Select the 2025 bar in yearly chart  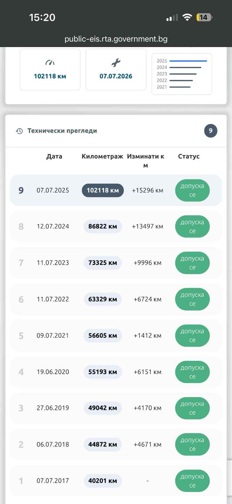click(x=188, y=61)
